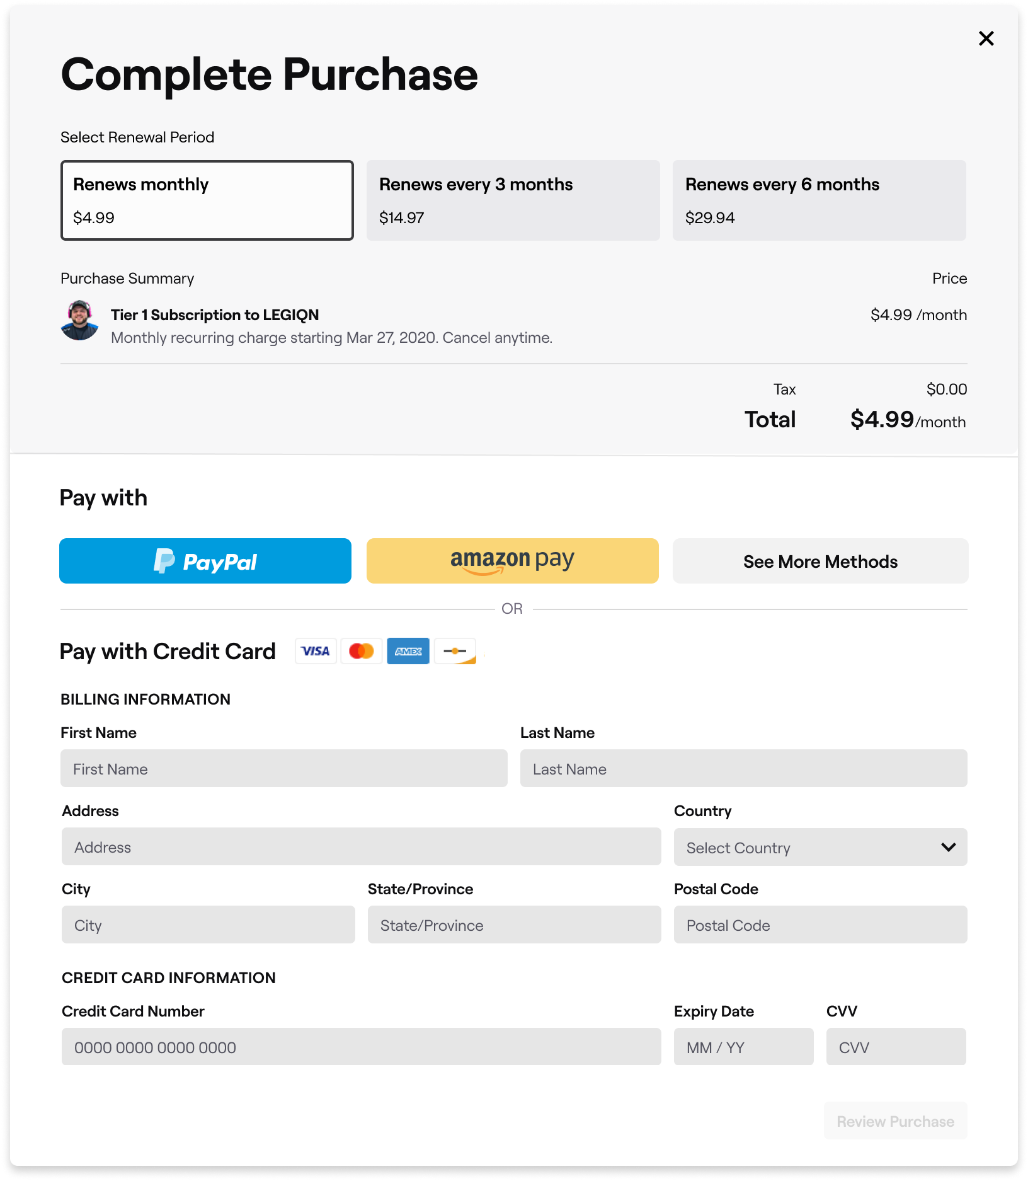The width and height of the screenshot is (1028, 1181).
Task: Expand See More Methods payment options
Action: [820, 561]
